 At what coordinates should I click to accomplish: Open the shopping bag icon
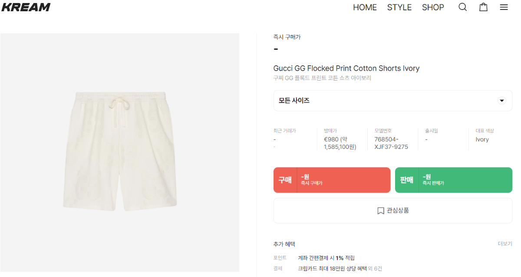[x=483, y=7]
